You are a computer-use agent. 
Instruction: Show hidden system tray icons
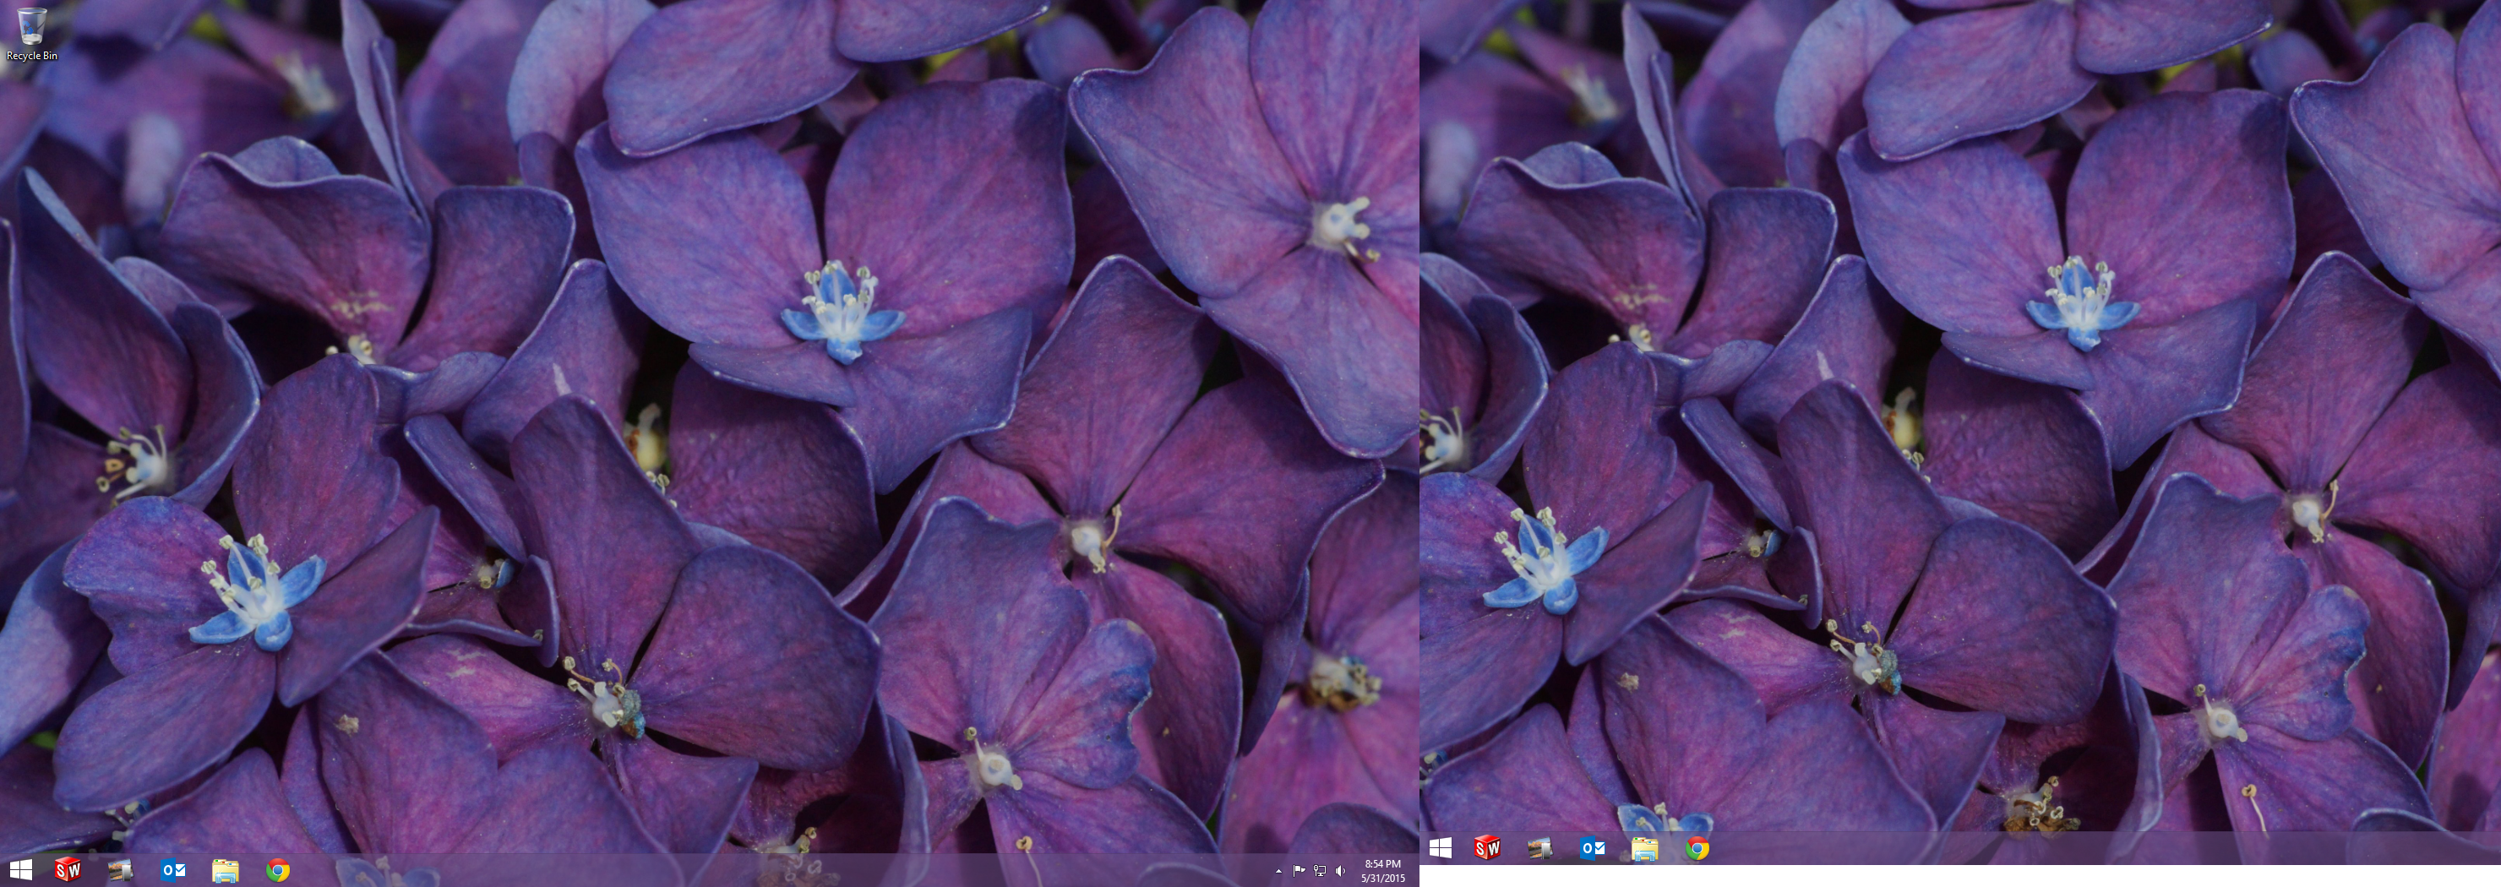(1278, 870)
